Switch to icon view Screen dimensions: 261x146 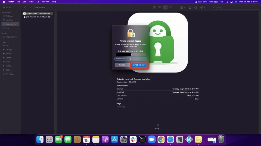click(x=154, y=8)
